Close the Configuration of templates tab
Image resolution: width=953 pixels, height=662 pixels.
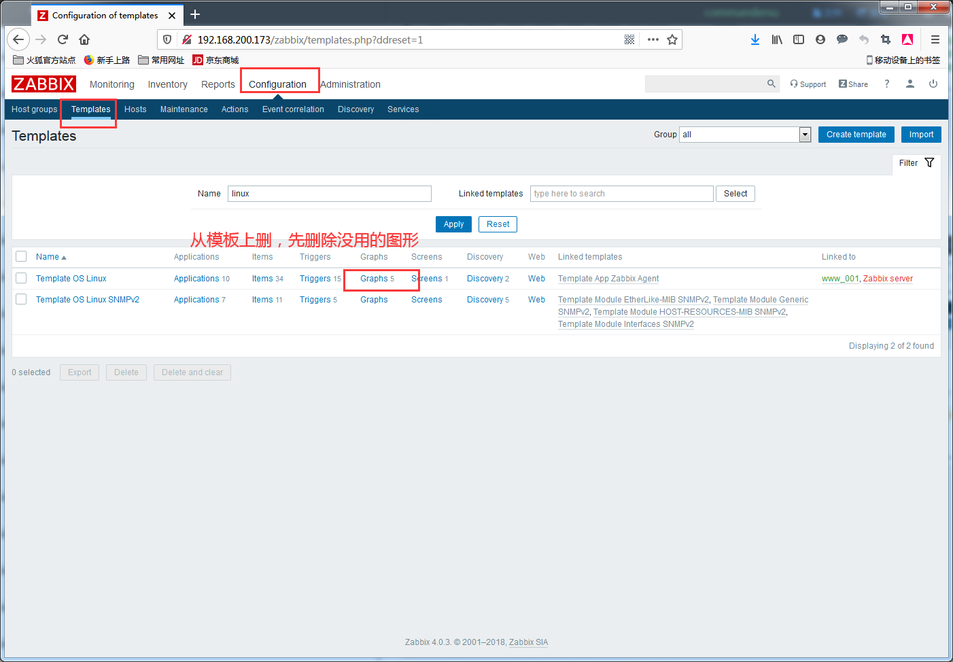click(172, 15)
